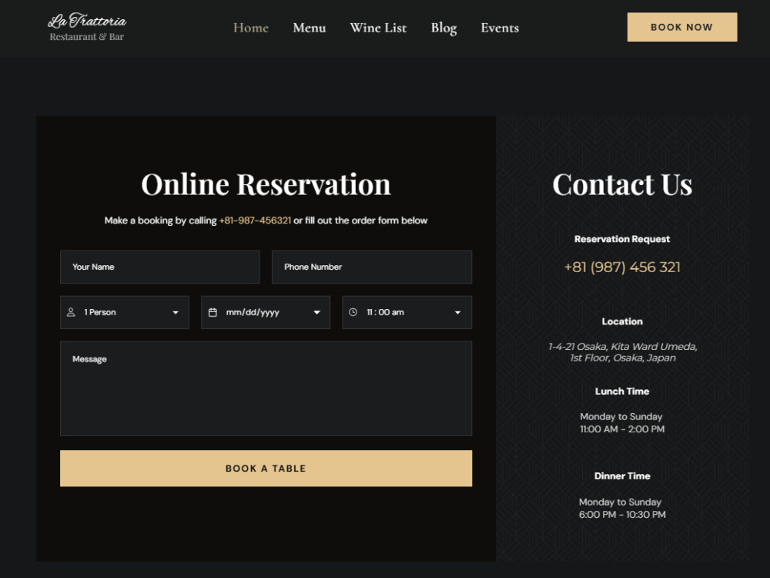770x578 pixels.
Task: Click the calendar icon in date field
Action: coord(213,312)
